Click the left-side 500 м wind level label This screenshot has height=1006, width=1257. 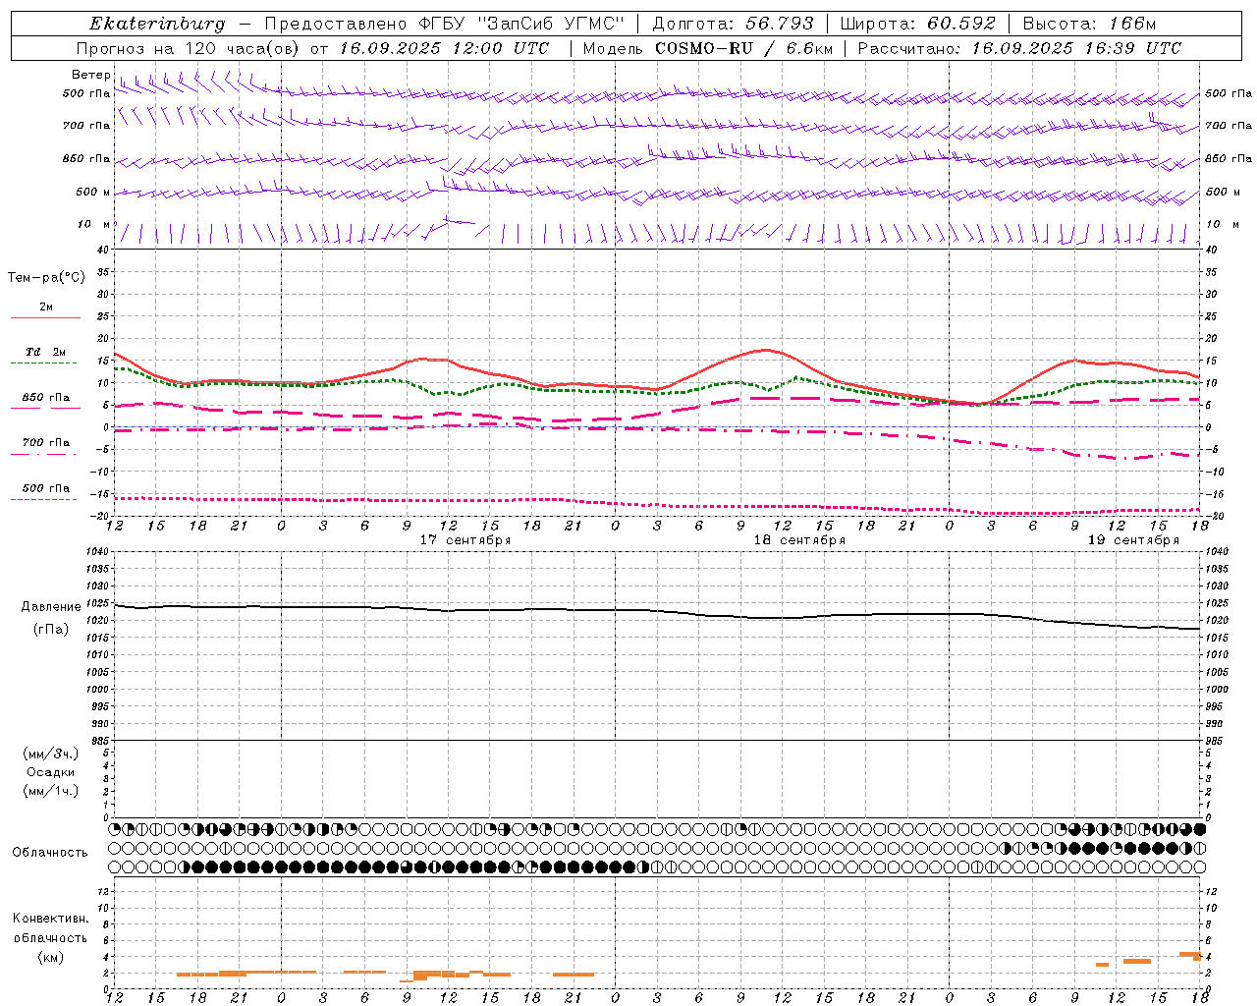(x=93, y=192)
